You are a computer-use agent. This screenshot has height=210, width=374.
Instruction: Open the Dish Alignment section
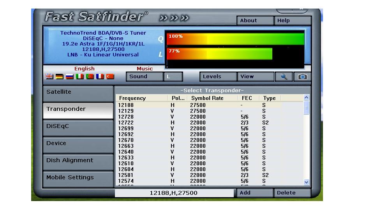click(x=78, y=162)
